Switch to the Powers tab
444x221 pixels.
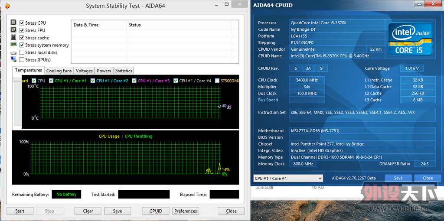click(104, 71)
